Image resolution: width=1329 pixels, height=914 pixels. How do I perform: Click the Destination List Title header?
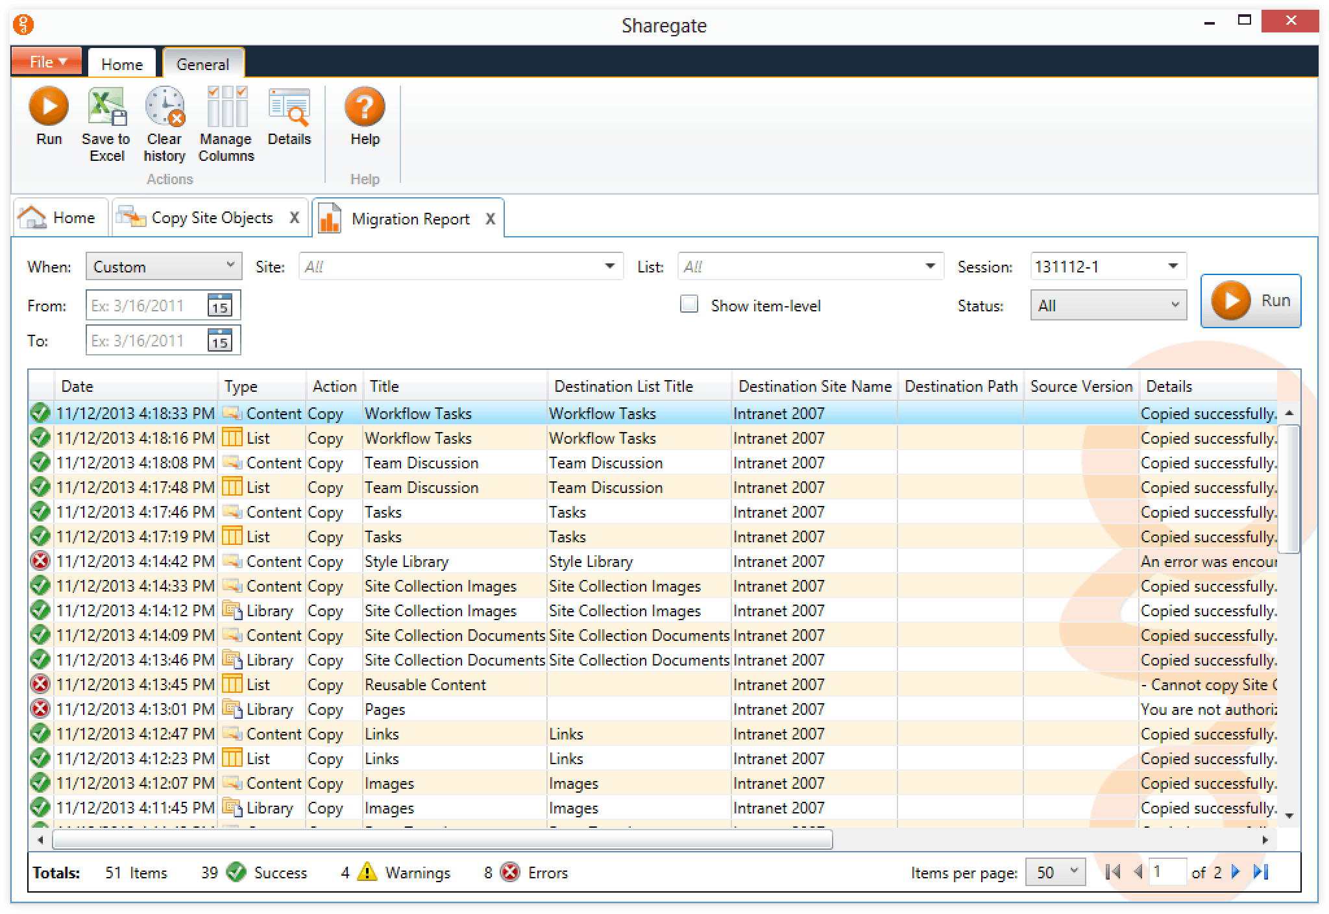click(x=639, y=386)
